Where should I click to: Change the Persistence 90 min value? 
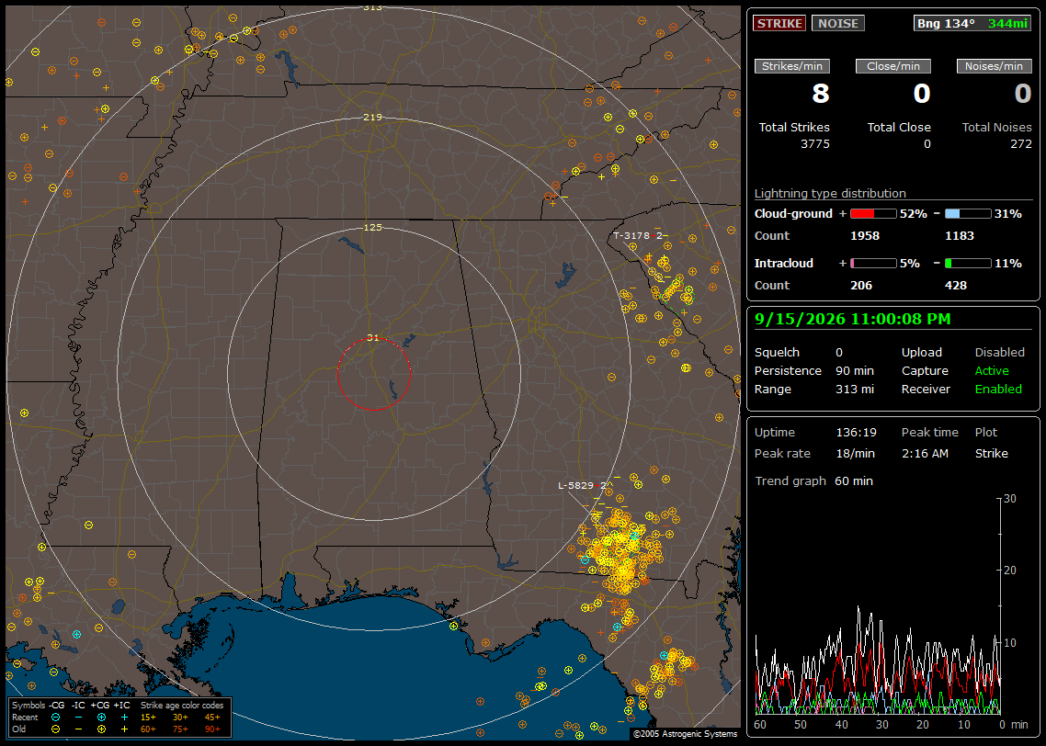(x=855, y=370)
